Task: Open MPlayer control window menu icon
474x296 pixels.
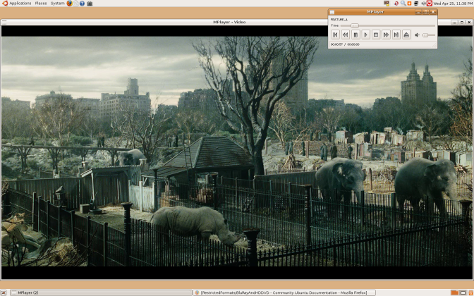Action: point(332,12)
